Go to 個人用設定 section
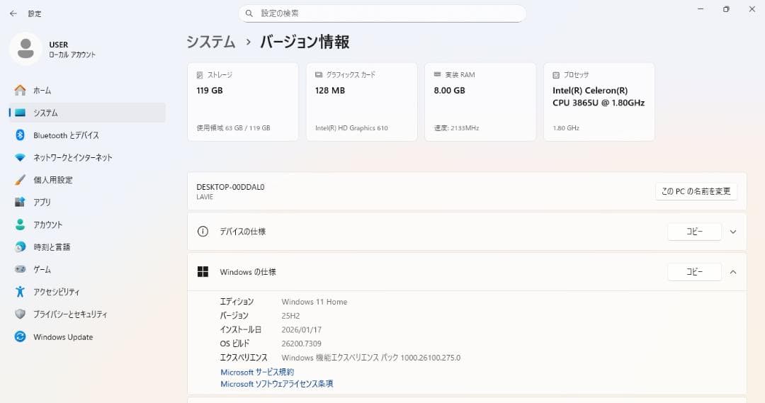 88,180
